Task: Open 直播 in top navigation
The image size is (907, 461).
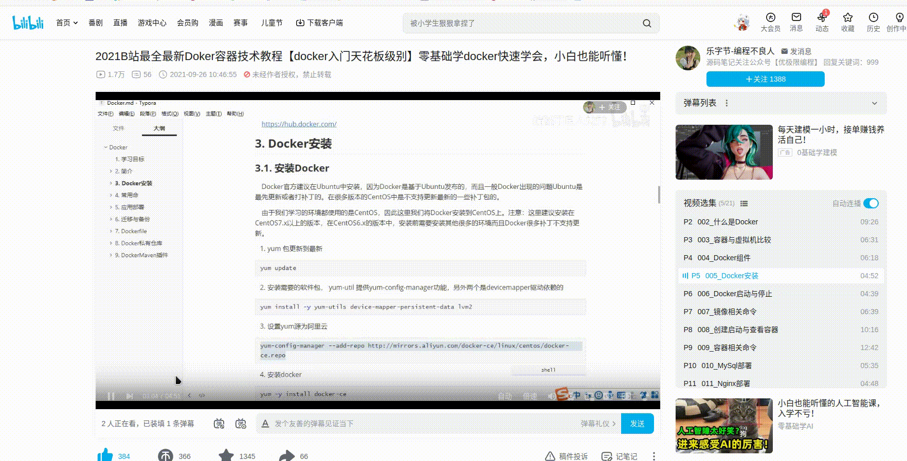Action: (120, 23)
